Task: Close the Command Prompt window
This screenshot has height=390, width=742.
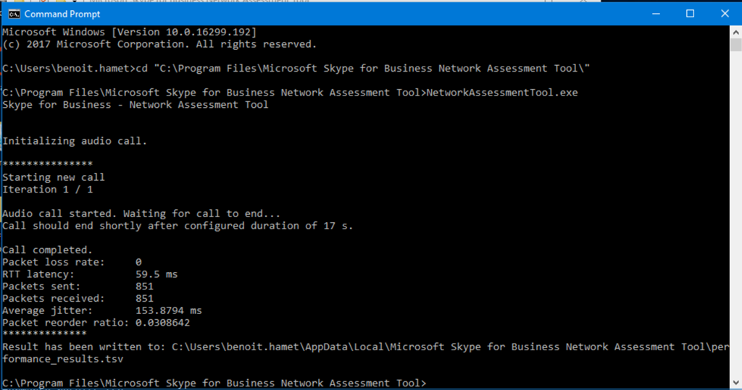Action: pos(724,14)
